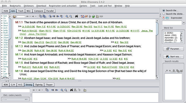The image size is (186, 103).
Task: Go forward with the Bible toolbar right arrow
Action: tap(33, 16)
